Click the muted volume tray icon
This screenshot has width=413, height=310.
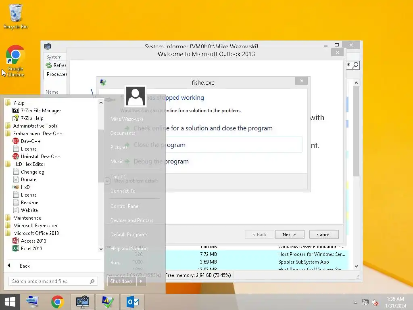(375, 302)
